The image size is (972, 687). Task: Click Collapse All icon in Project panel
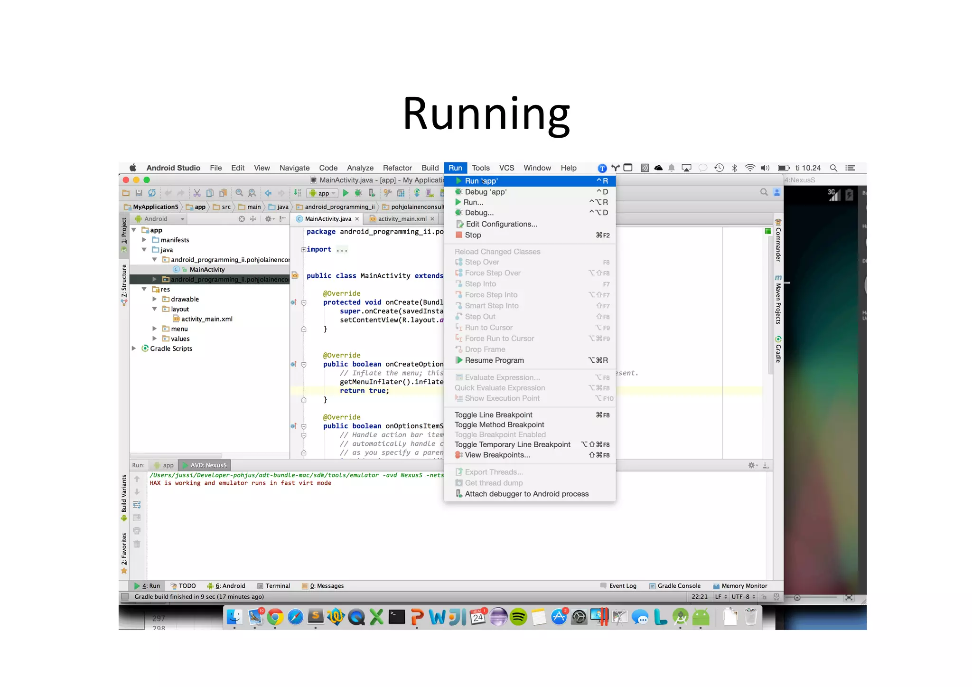(253, 219)
